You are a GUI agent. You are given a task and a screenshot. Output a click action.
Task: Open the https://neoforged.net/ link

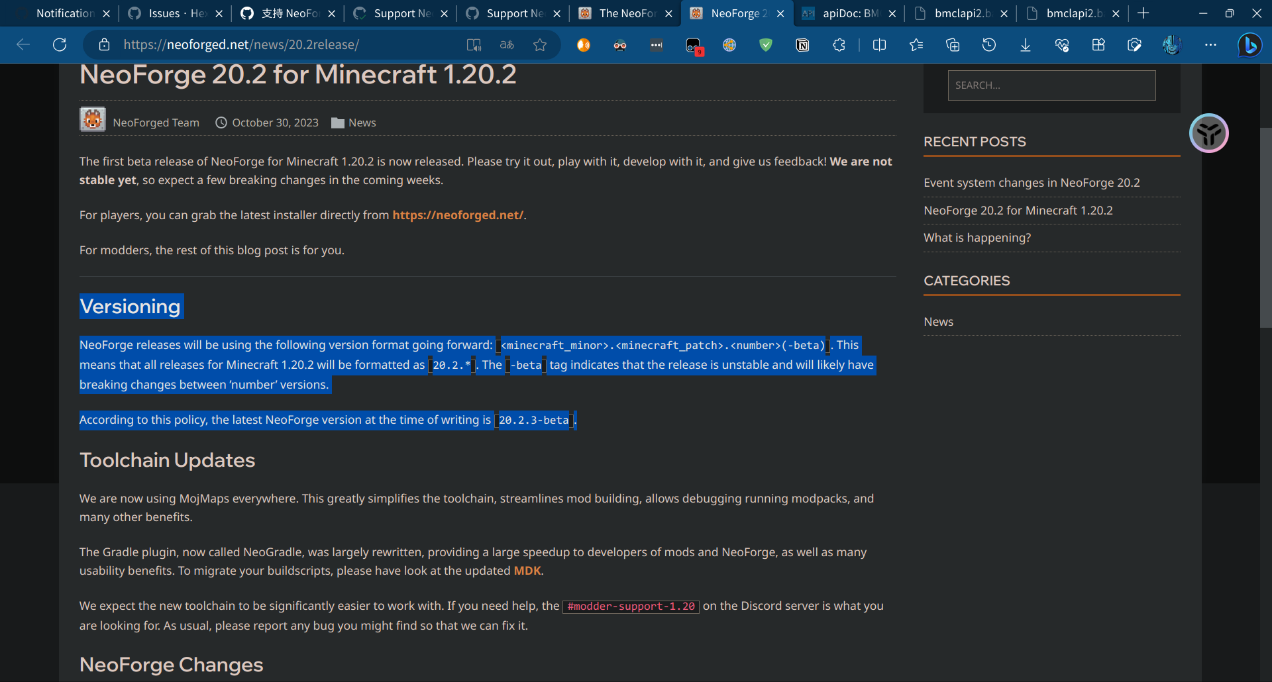tap(458, 215)
